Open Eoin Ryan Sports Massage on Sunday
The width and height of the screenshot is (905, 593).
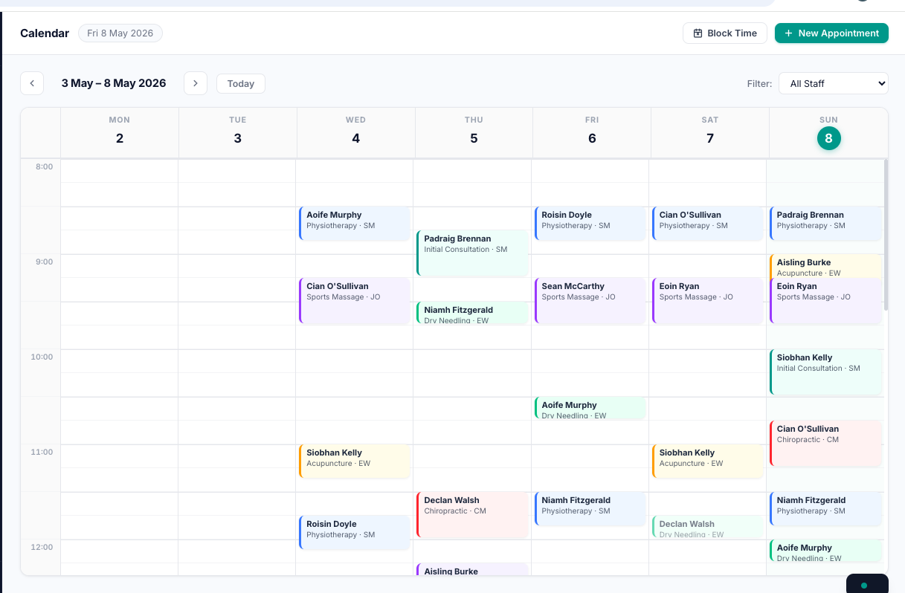pos(825,301)
